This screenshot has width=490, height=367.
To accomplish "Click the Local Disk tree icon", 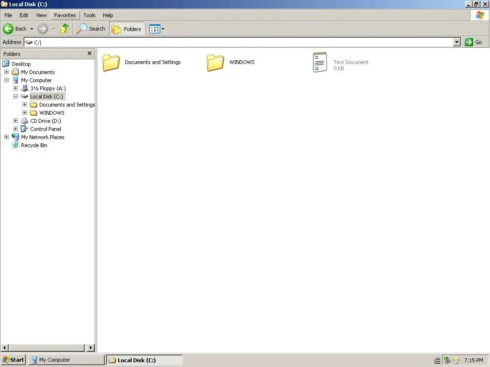I will pos(24,97).
